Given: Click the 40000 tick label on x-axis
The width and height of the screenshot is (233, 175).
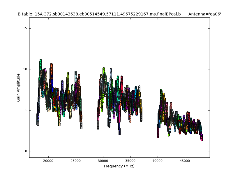Looking at the screenshot, I should [158, 160].
